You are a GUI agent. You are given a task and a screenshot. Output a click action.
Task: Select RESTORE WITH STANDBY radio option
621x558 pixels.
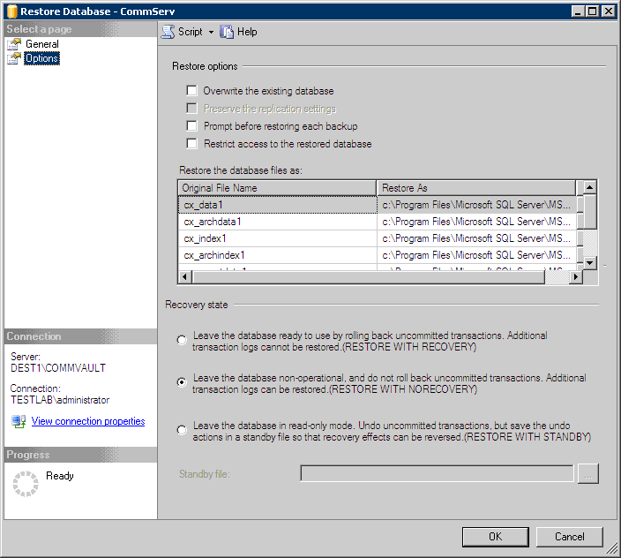coord(182,430)
